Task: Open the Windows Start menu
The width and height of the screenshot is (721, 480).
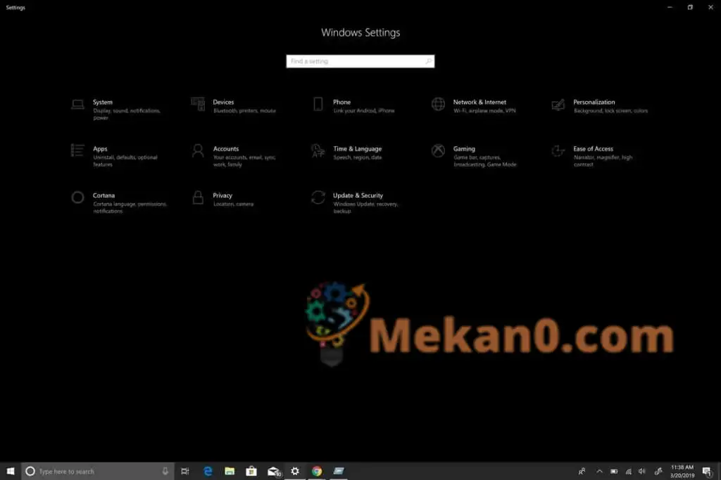Action: tap(11, 472)
